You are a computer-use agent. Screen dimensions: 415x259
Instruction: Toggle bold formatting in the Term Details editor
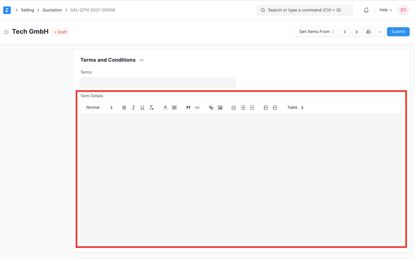click(x=124, y=107)
